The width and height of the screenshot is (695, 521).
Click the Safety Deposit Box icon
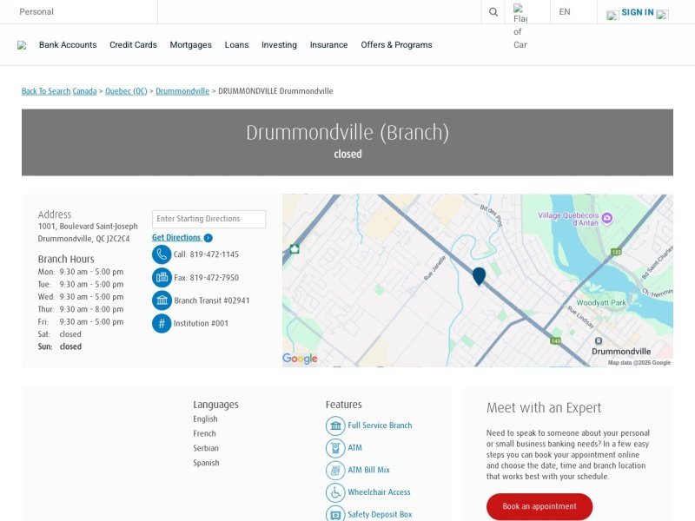[x=335, y=514]
